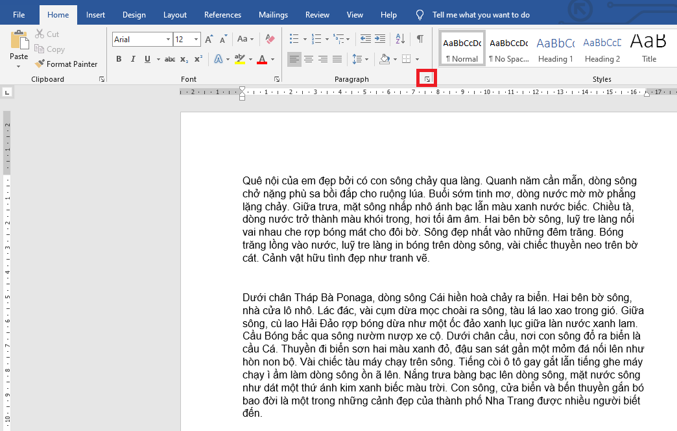Toggle show paragraph marks (pilcrow)
The image size is (677, 431).
click(x=420, y=40)
